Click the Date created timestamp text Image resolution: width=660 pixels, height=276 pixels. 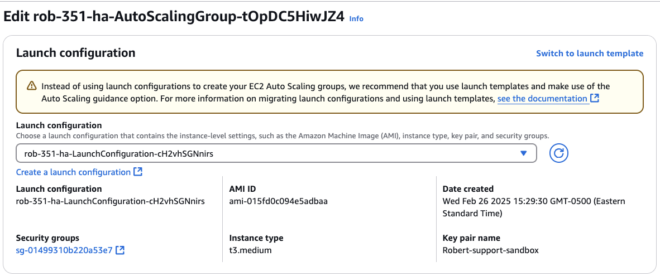[533, 207]
